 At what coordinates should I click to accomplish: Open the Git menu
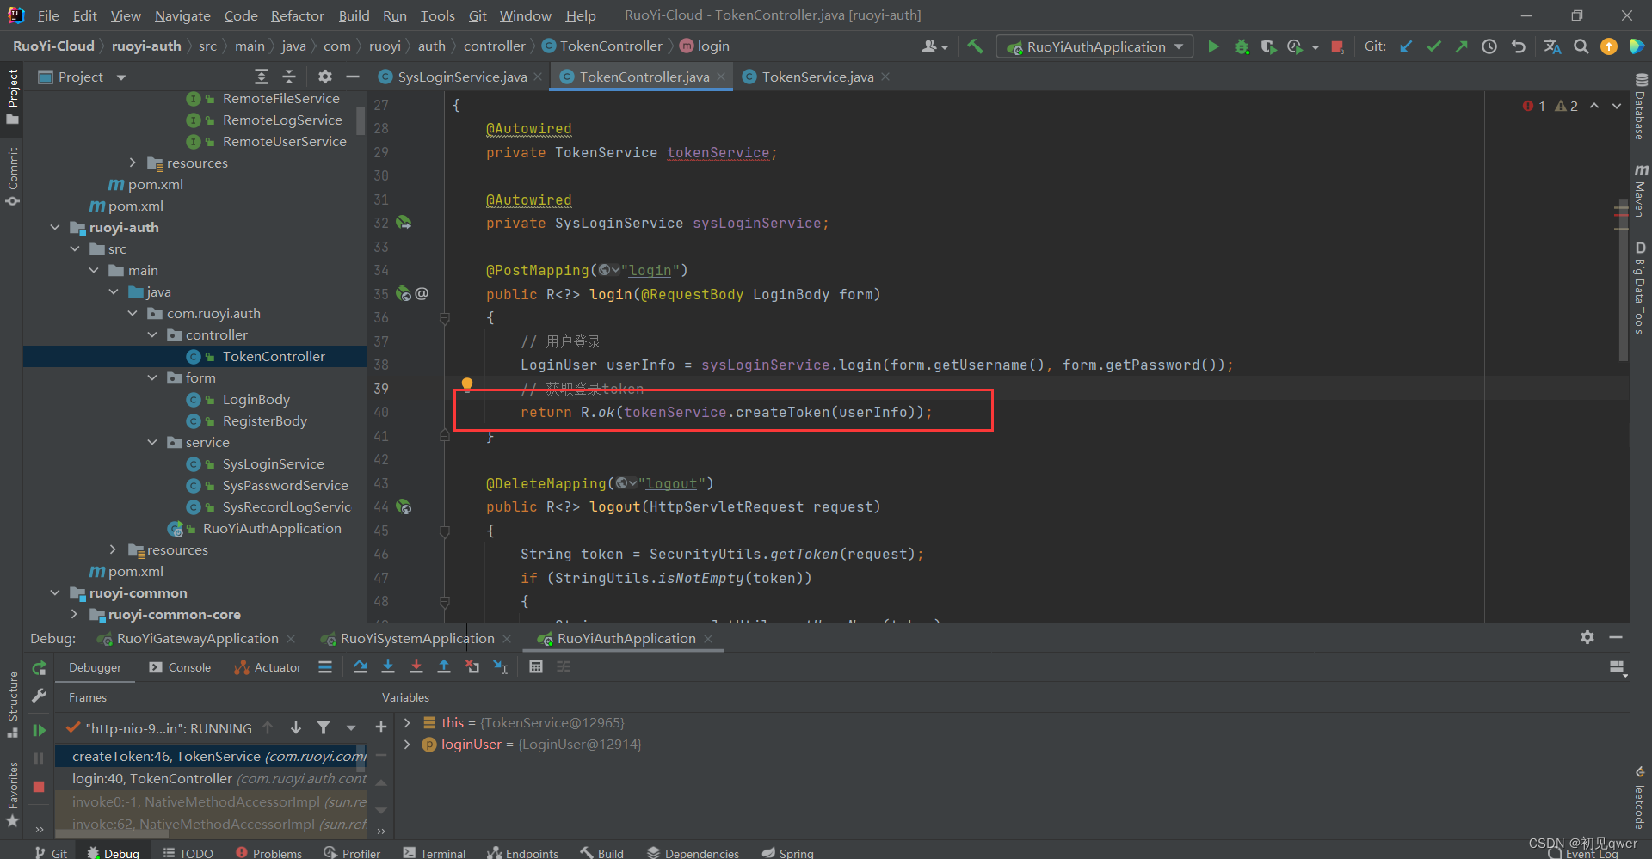(x=478, y=15)
